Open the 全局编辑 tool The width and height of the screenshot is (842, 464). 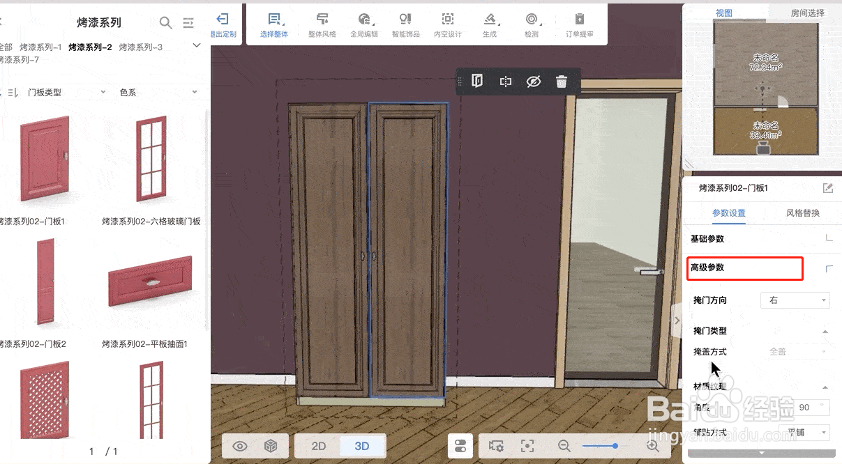(x=364, y=25)
